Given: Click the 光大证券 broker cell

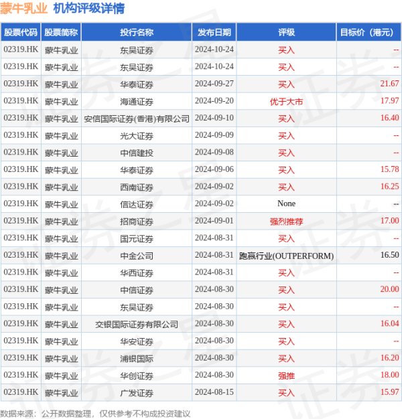Looking at the screenshot, I should pos(137,135).
